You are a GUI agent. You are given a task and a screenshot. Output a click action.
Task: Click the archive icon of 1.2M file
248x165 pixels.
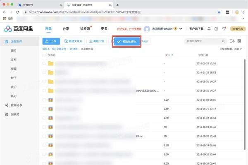(x=50, y=100)
